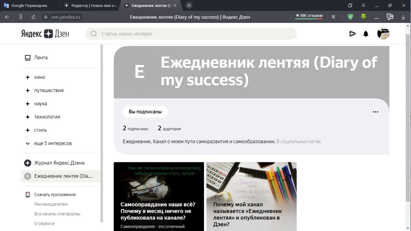Open 'В социальных сетях' link
411x231 pixels.
[299, 141]
